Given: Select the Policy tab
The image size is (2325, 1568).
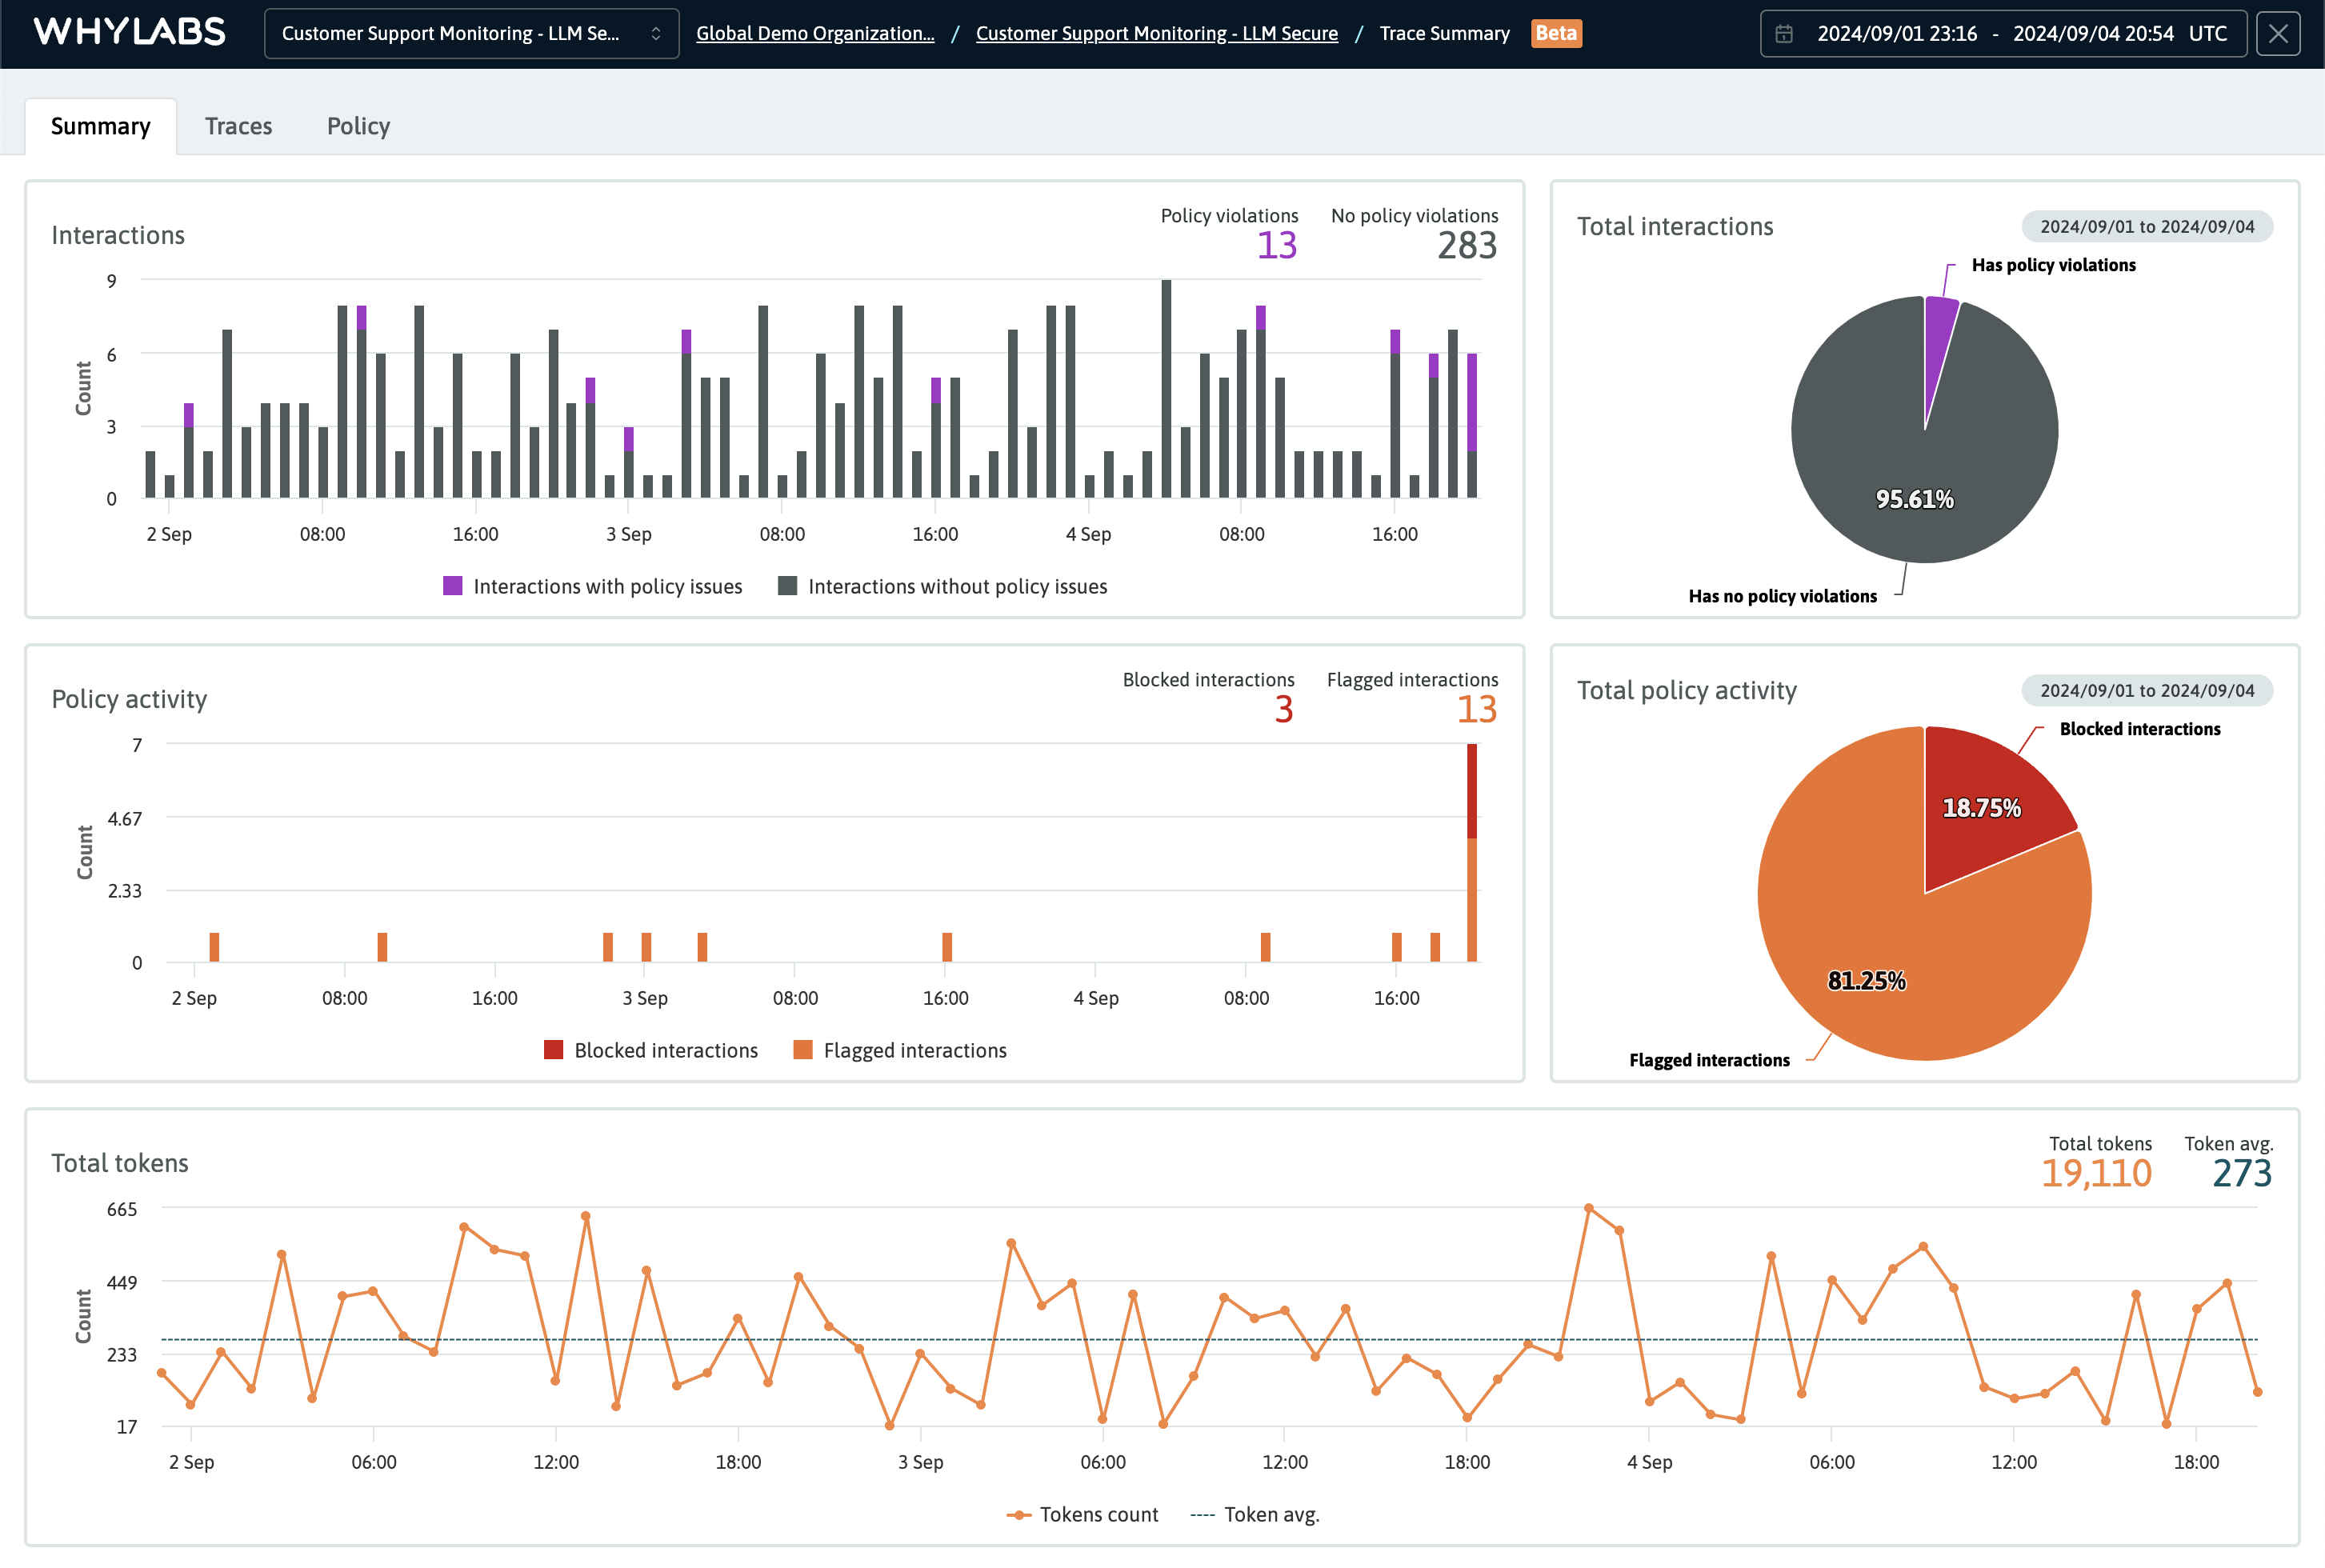Looking at the screenshot, I should [x=357, y=124].
